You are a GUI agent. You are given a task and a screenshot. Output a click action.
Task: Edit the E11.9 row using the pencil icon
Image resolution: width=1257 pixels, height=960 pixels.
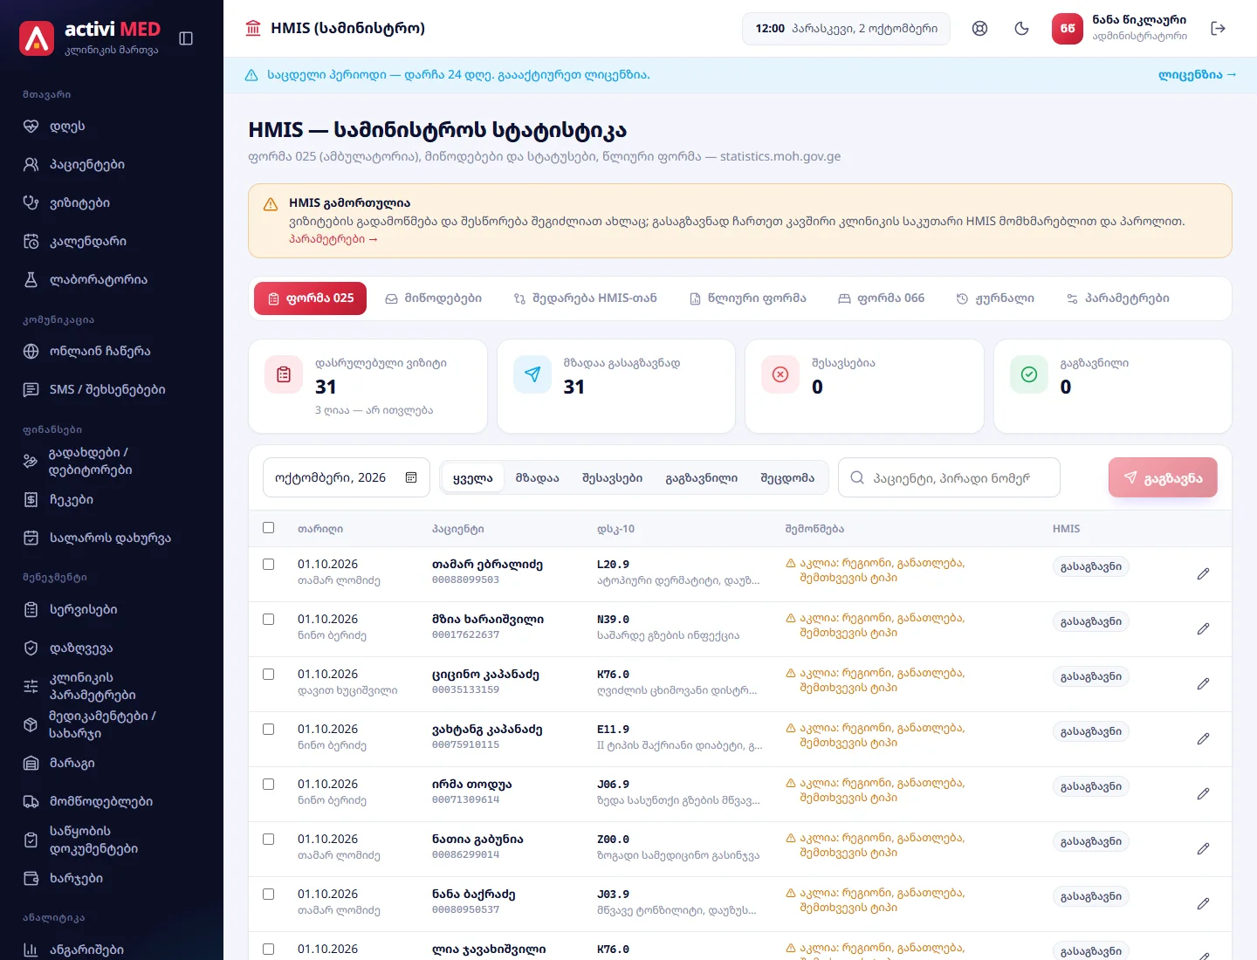(1203, 738)
